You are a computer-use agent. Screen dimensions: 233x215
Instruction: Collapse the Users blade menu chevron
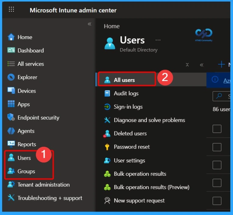pos(202,65)
